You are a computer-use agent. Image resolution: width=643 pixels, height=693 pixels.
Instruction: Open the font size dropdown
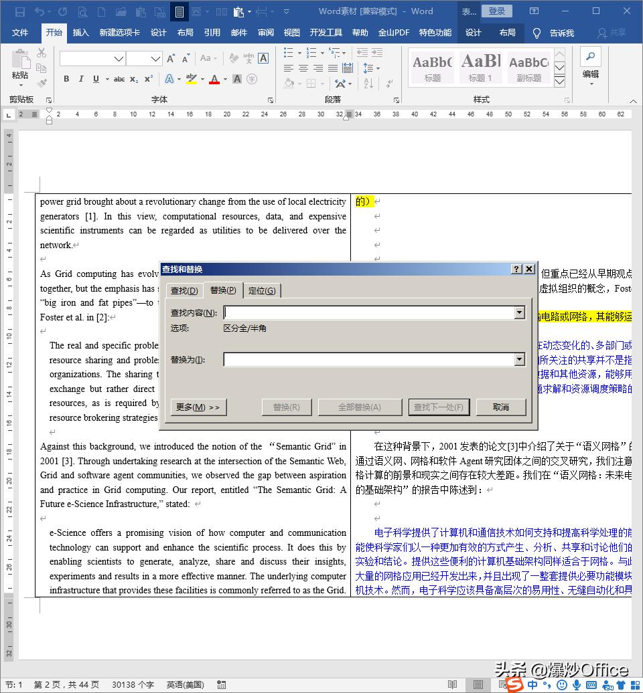[154, 59]
